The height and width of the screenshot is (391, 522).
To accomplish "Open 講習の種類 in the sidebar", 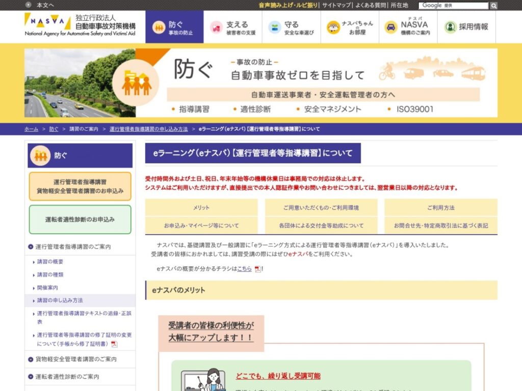I will [x=50, y=274].
